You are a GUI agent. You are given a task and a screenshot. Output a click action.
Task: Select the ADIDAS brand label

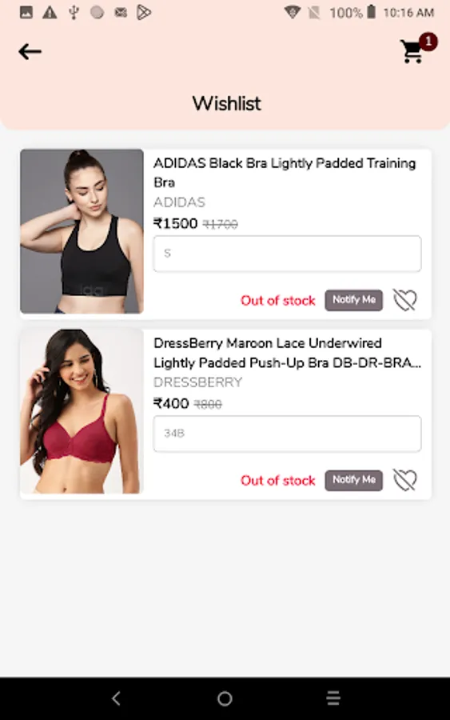click(179, 202)
